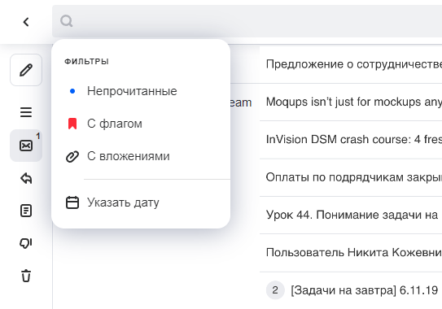Open the Sent reply-arrow folder icon

26,178
